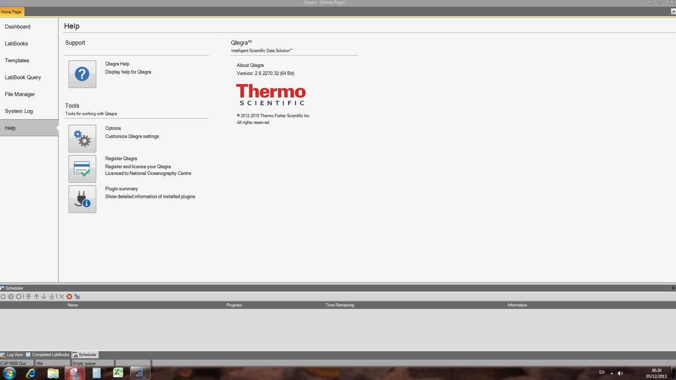Image resolution: width=676 pixels, height=380 pixels.
Task: Click the 'Version: 2.6.2270.32 (64 Bit)' text
Action: click(266, 73)
